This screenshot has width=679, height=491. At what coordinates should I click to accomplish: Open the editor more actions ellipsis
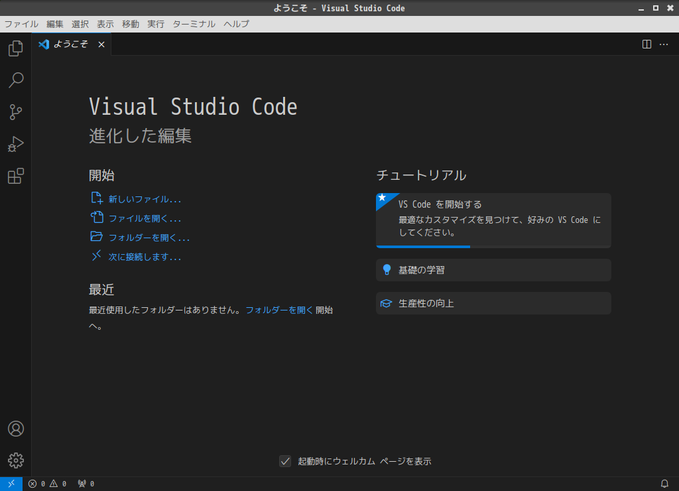tap(664, 44)
